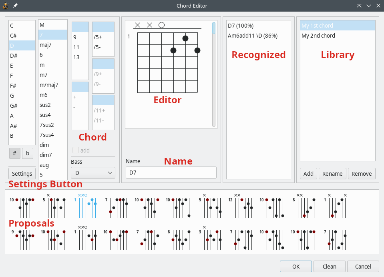
Task: Click the pin window icon in title bar
Action: [15, 6]
